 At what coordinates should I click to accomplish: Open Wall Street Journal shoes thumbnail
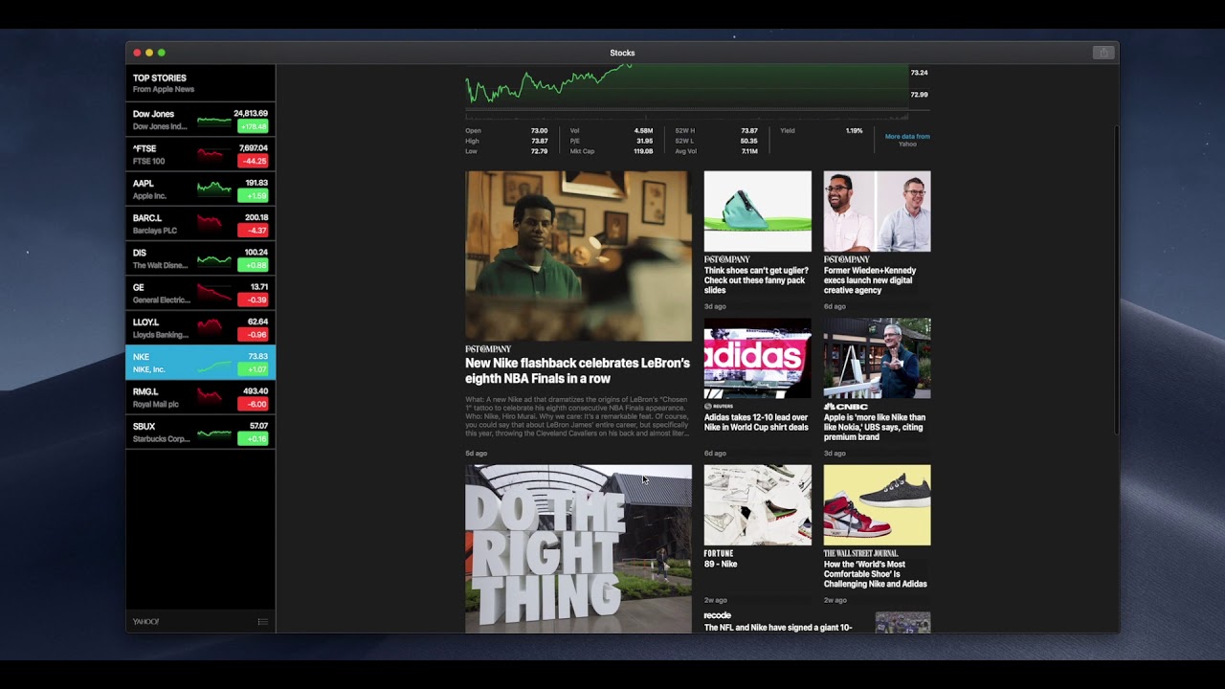(877, 505)
